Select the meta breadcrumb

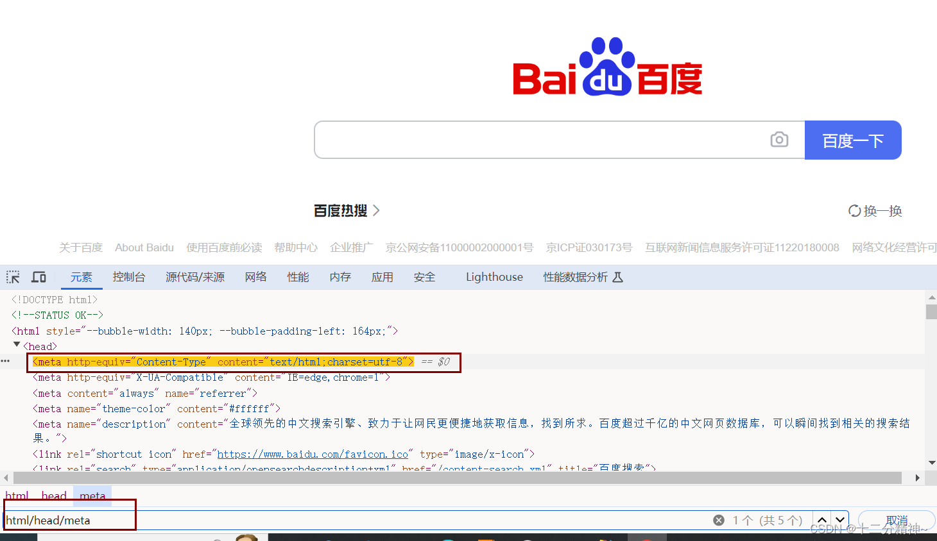[x=92, y=495]
